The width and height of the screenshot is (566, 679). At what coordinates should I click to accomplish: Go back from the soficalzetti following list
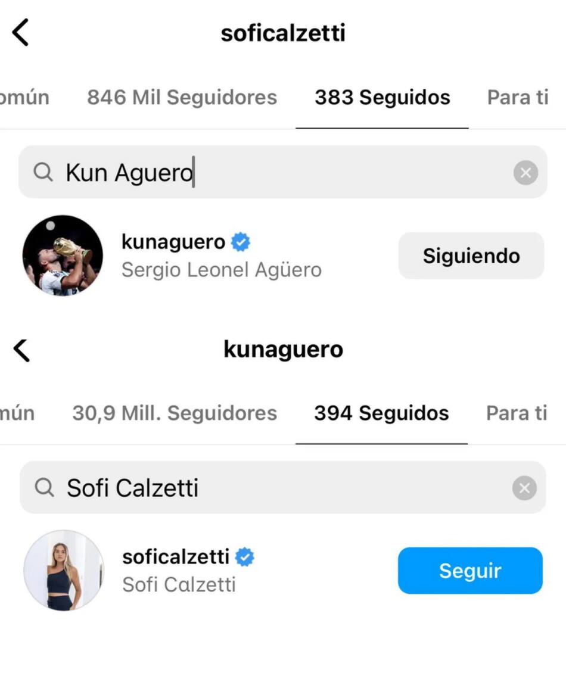point(21,33)
